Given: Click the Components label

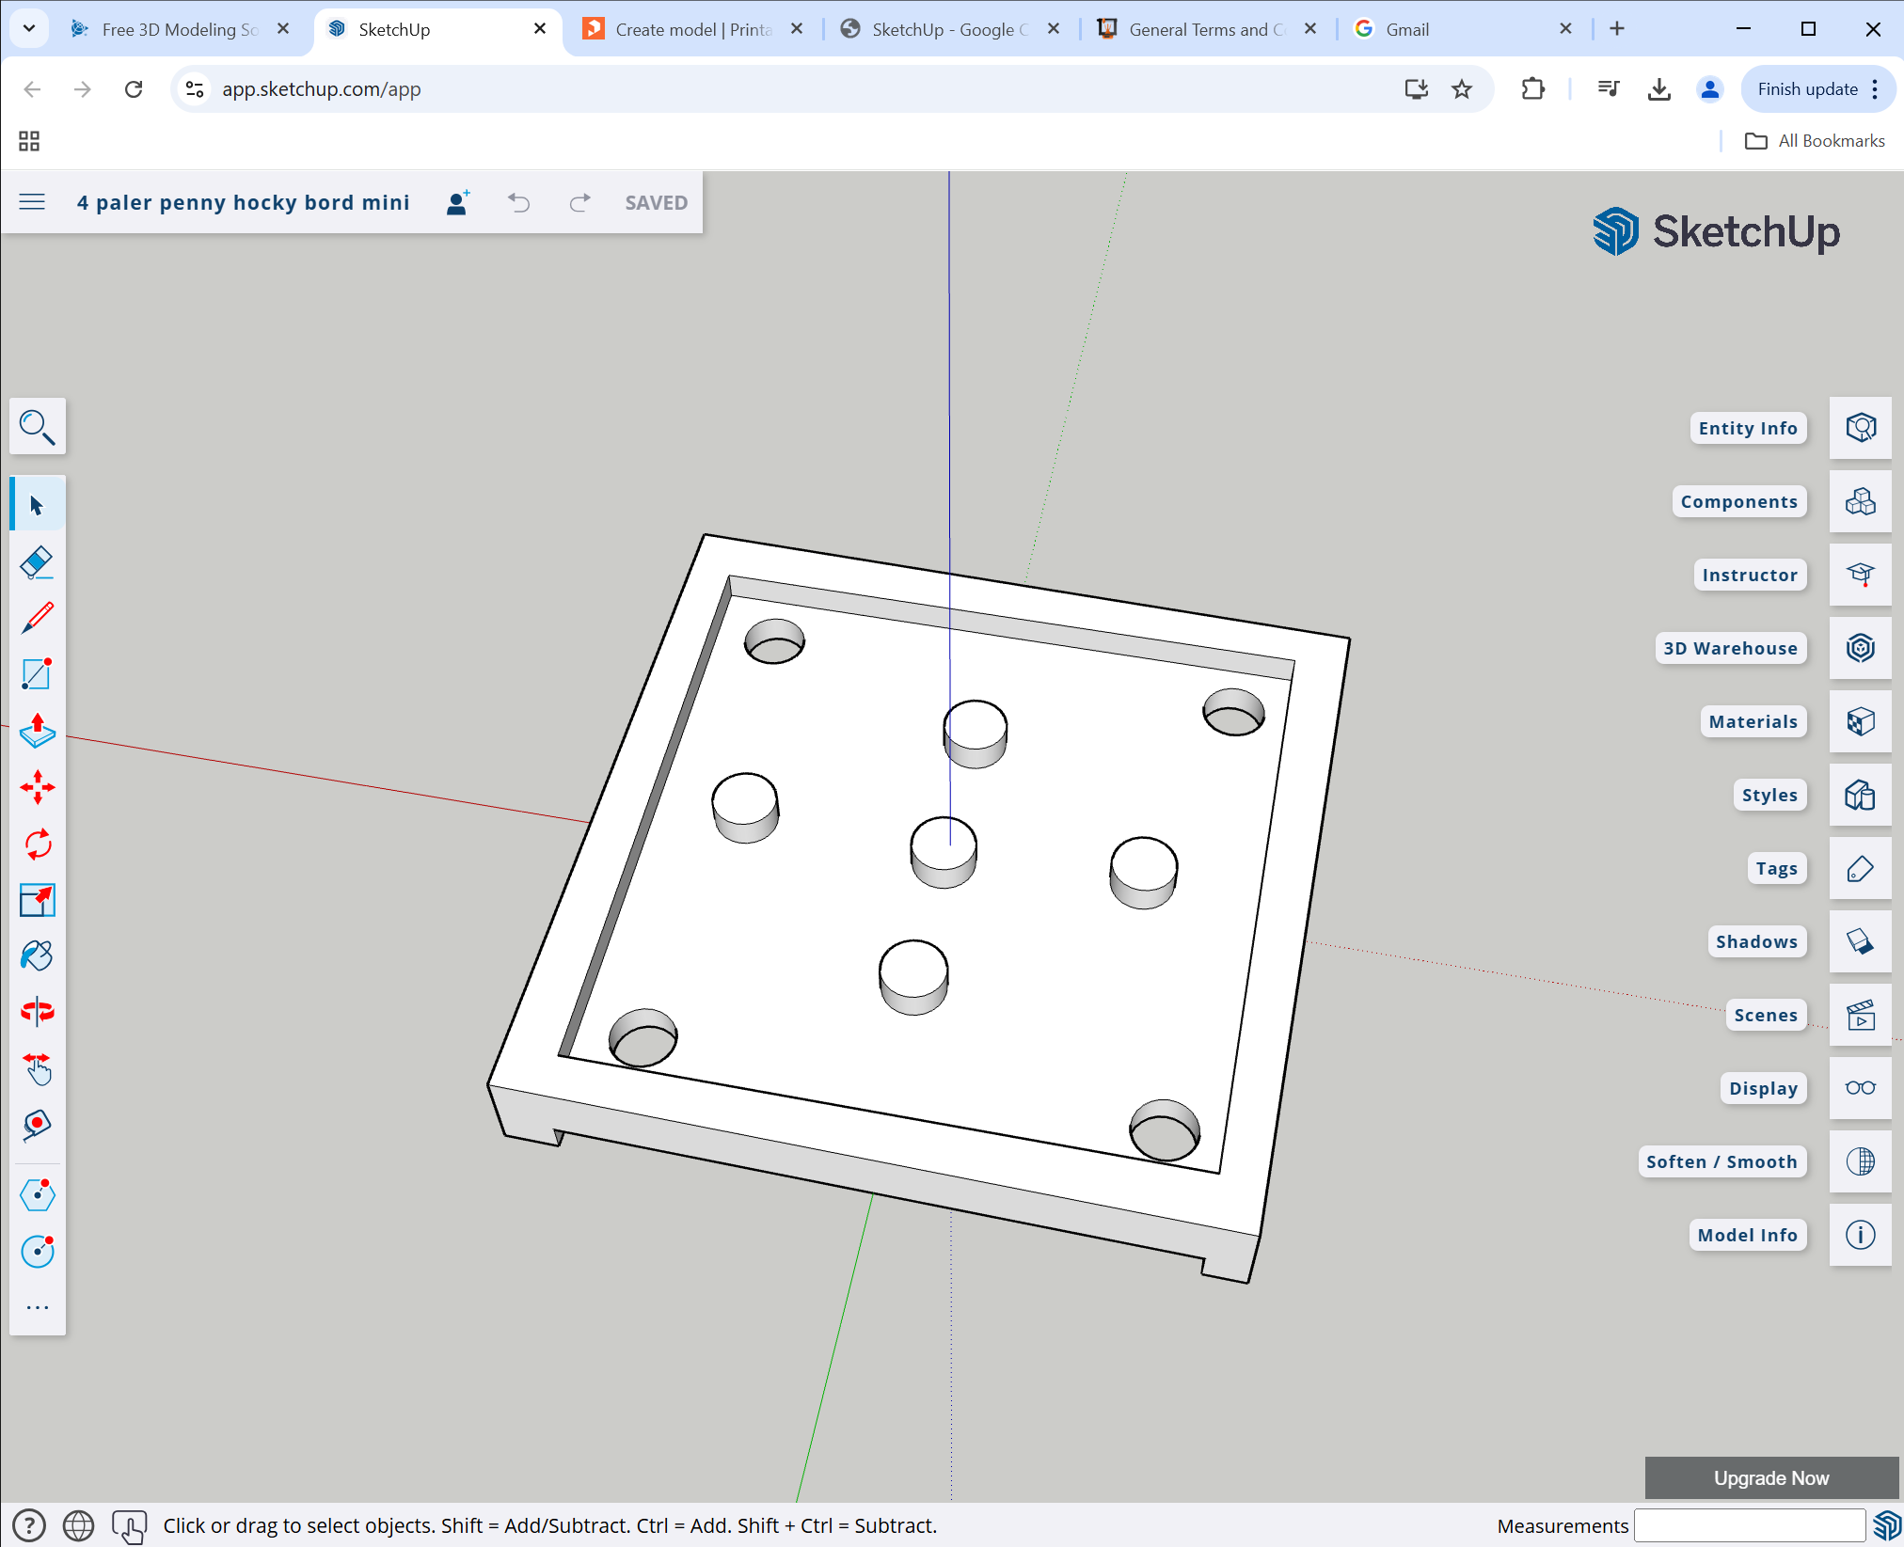Looking at the screenshot, I should tap(1738, 501).
